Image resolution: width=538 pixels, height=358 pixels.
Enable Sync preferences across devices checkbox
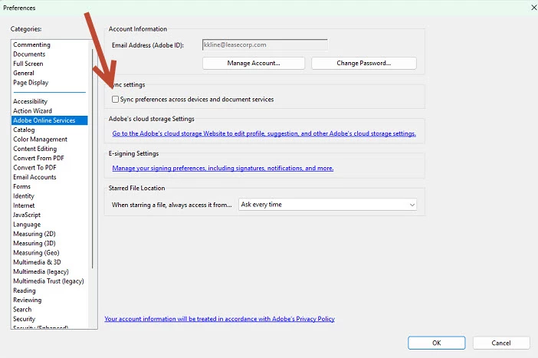[x=115, y=99]
